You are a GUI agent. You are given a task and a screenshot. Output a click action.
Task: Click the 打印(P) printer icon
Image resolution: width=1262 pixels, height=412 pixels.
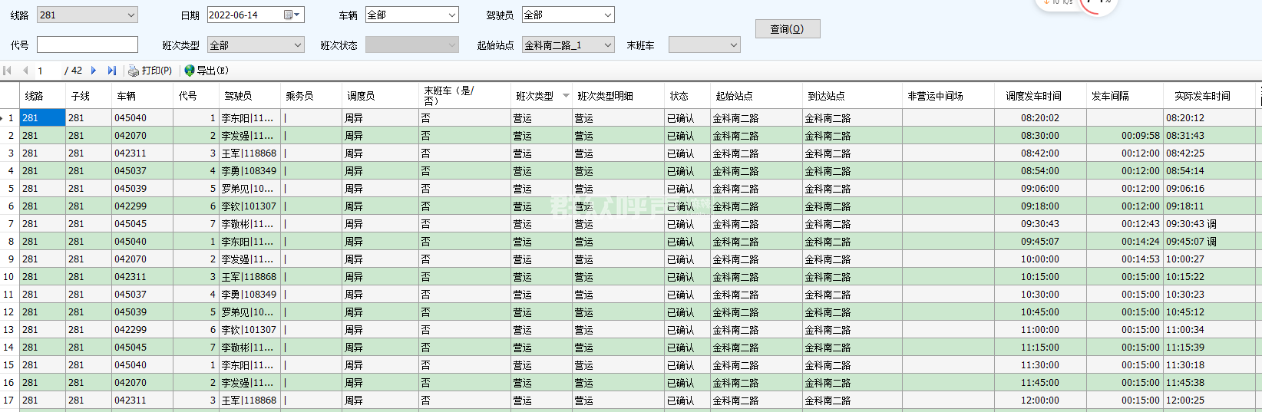[x=134, y=71]
